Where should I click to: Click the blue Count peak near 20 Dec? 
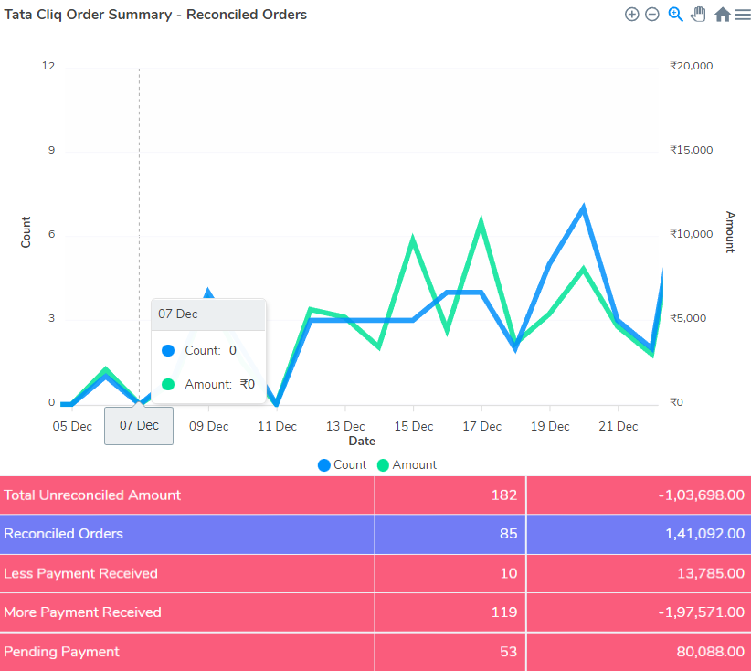[584, 208]
